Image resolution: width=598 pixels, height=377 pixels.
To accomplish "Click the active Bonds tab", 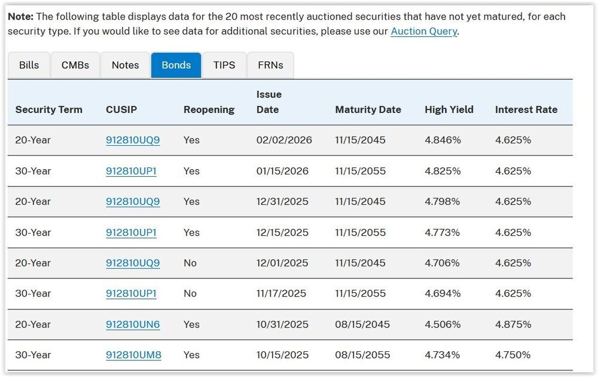I will pos(176,65).
